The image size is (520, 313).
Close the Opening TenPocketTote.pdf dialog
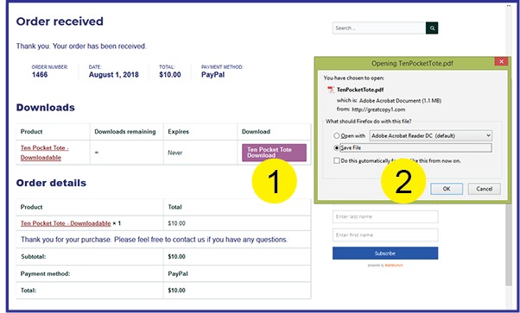click(501, 61)
